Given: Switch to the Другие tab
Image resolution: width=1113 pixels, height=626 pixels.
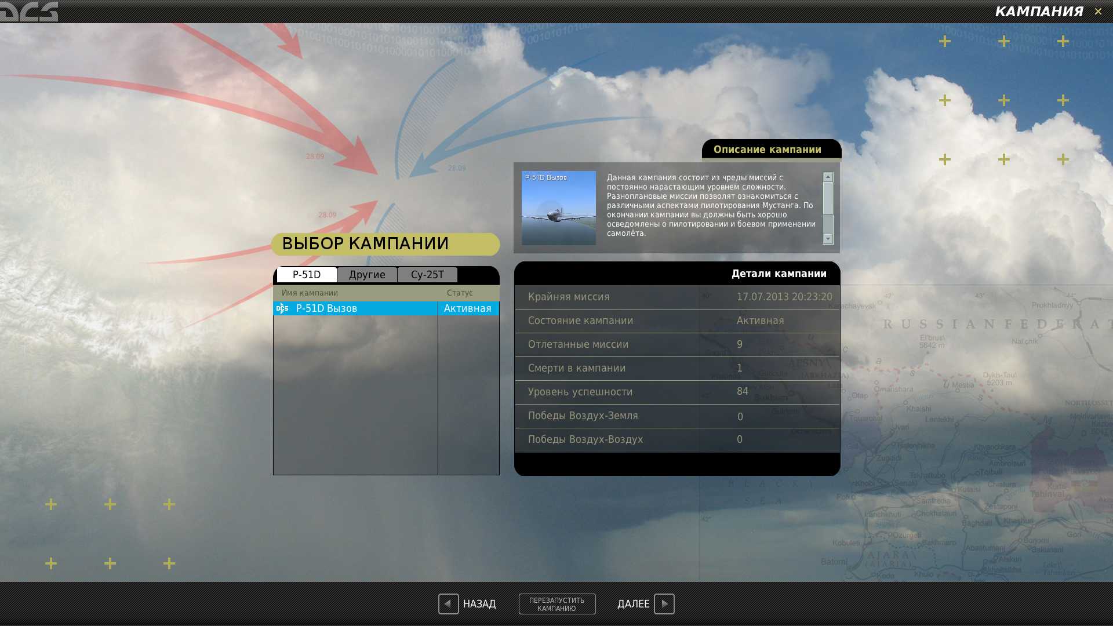Looking at the screenshot, I should point(367,274).
